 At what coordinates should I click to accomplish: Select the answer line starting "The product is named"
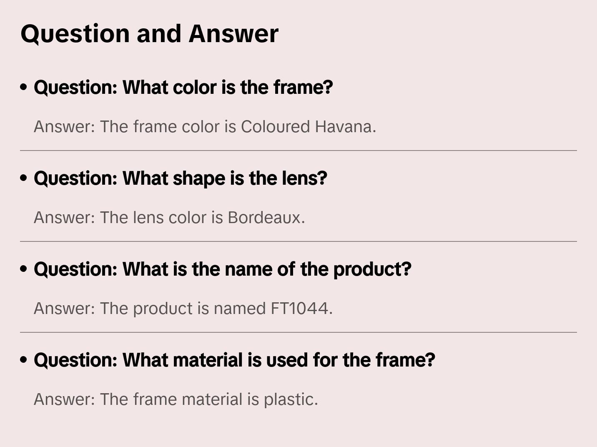point(183,309)
